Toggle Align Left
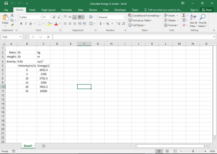The height and width of the screenshot is (154, 217). 65,24
